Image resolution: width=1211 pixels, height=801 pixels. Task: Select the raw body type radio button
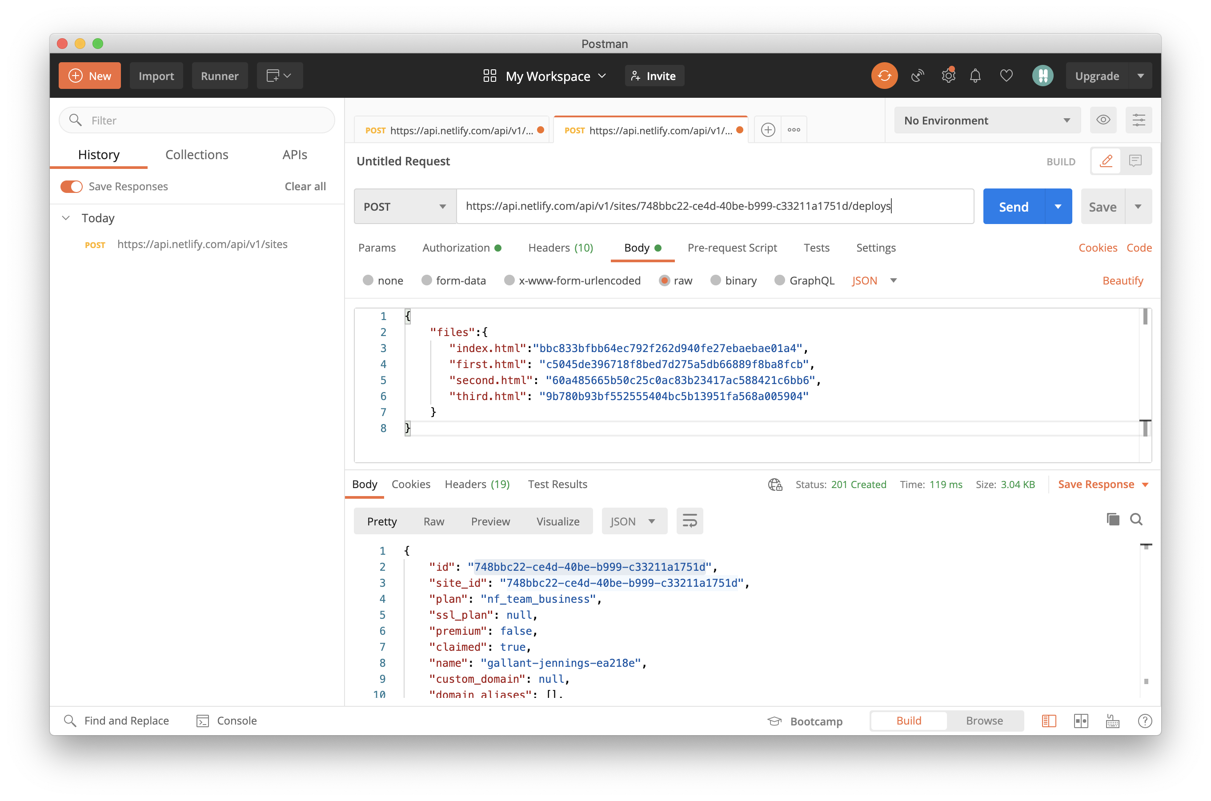(664, 280)
